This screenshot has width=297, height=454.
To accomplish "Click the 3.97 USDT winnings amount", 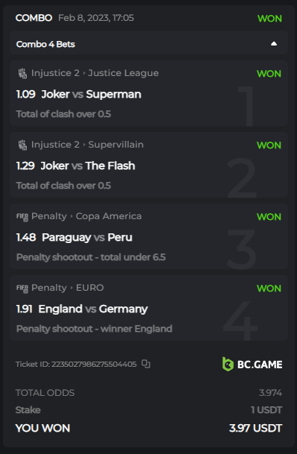I will click(x=255, y=428).
